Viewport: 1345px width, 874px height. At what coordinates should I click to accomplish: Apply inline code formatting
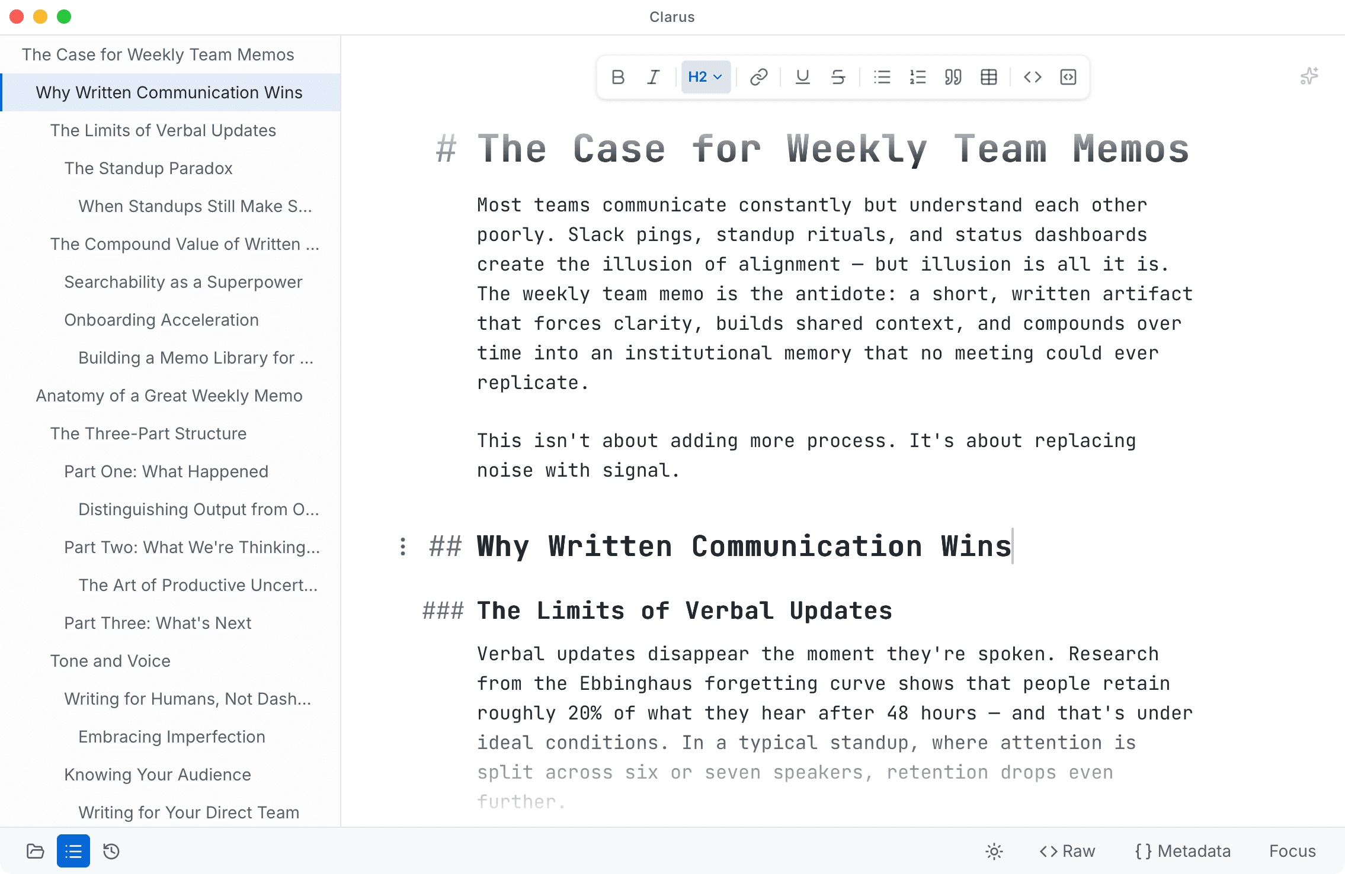tap(1033, 77)
